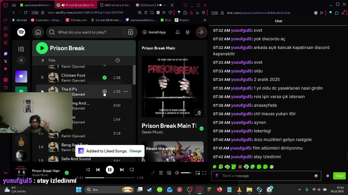Open Spotify notifications bell

(178, 32)
